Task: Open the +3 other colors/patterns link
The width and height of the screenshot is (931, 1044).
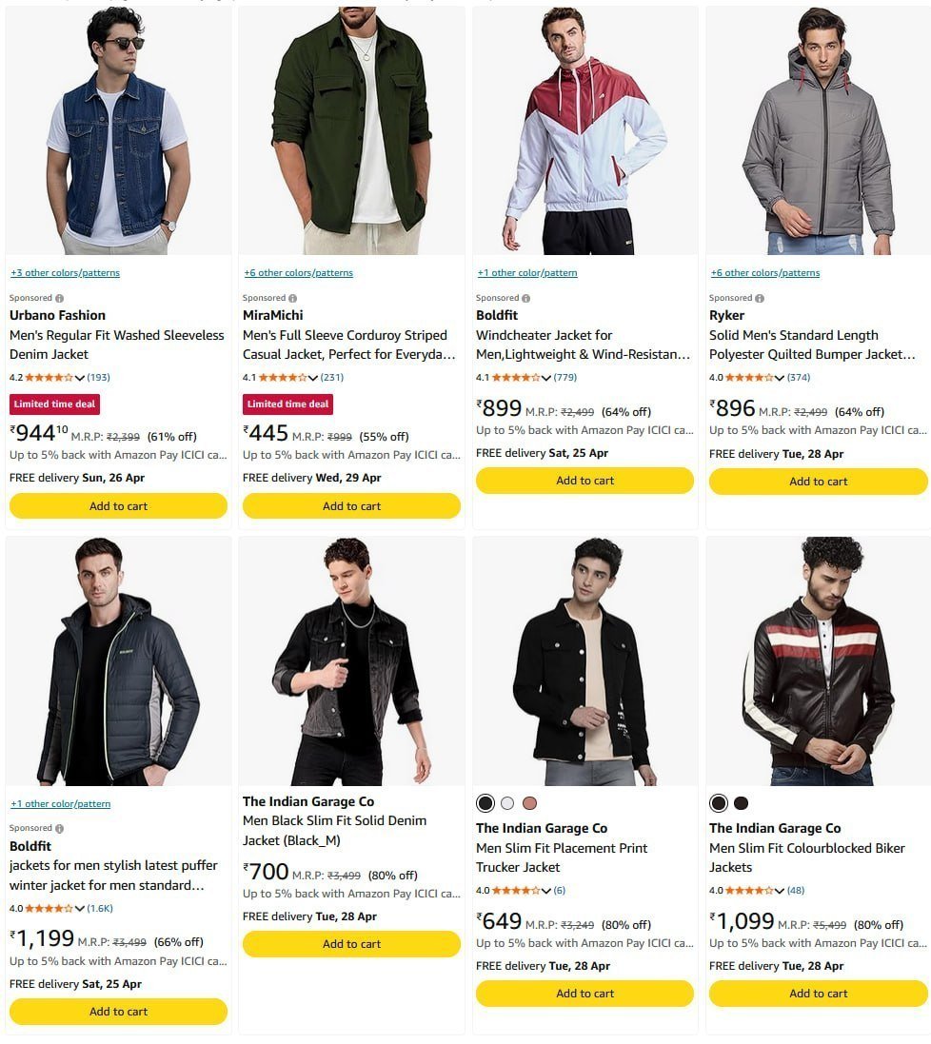Action: [x=66, y=273]
